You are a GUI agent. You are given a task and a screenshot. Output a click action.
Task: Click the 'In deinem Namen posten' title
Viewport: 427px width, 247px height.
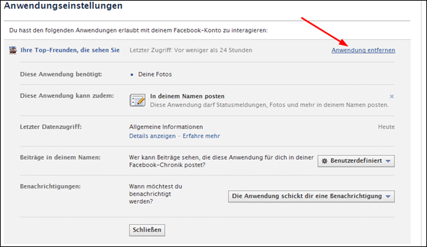click(188, 97)
